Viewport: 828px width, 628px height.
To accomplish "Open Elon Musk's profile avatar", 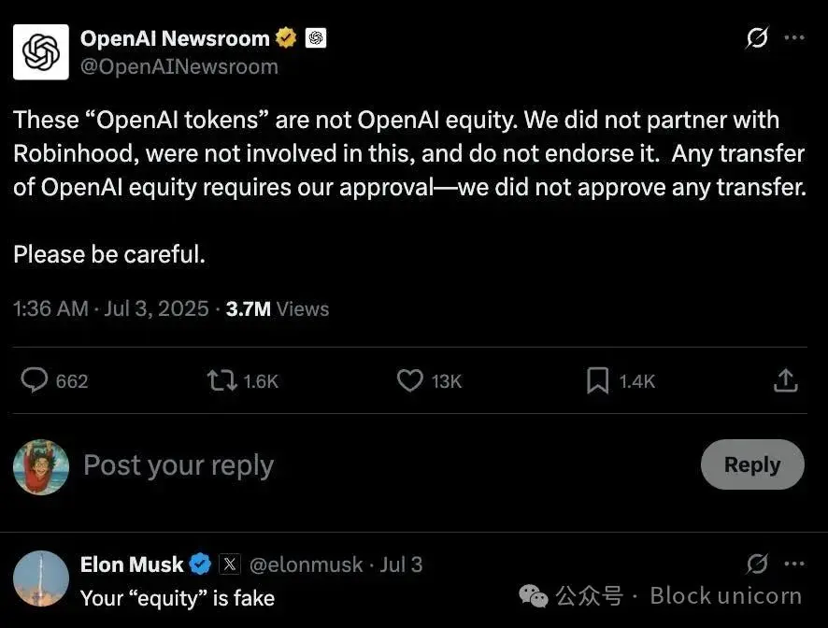I will 40,579.
